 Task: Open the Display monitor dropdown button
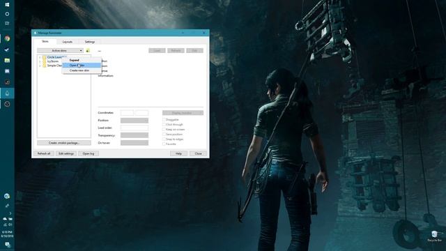[183, 113]
